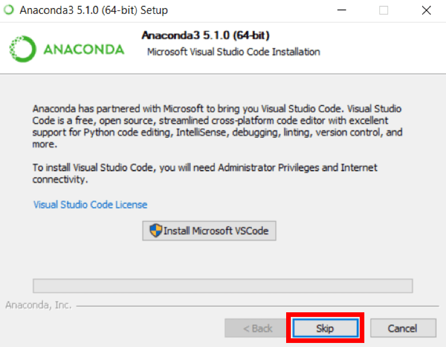This screenshot has width=446, height=347.
Task: Click the window title bar text
Action: coord(94,10)
